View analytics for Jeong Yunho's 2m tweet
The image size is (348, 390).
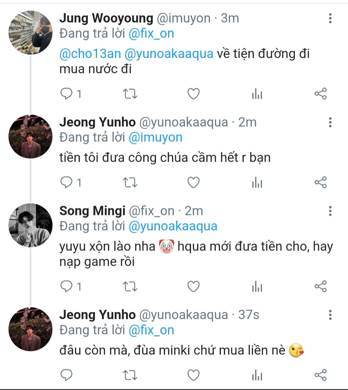257,183
